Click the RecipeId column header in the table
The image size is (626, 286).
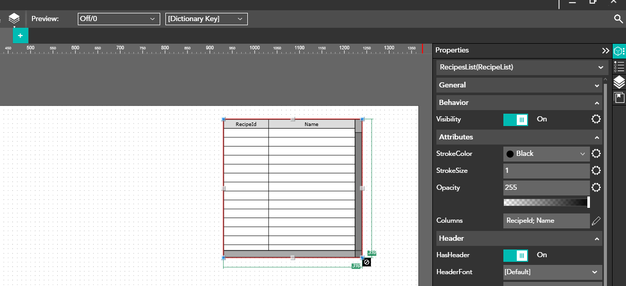pyautogui.click(x=246, y=124)
